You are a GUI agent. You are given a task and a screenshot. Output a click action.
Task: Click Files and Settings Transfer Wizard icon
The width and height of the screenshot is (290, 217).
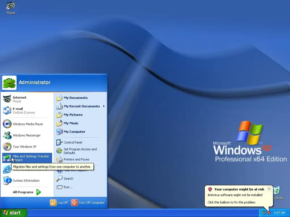7,158
